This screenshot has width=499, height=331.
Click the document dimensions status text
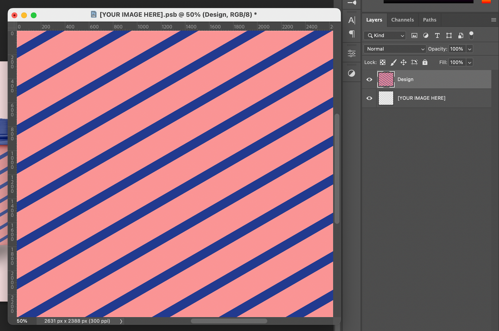pos(77,321)
